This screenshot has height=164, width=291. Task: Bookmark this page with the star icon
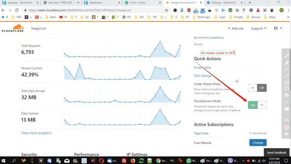pos(166,10)
